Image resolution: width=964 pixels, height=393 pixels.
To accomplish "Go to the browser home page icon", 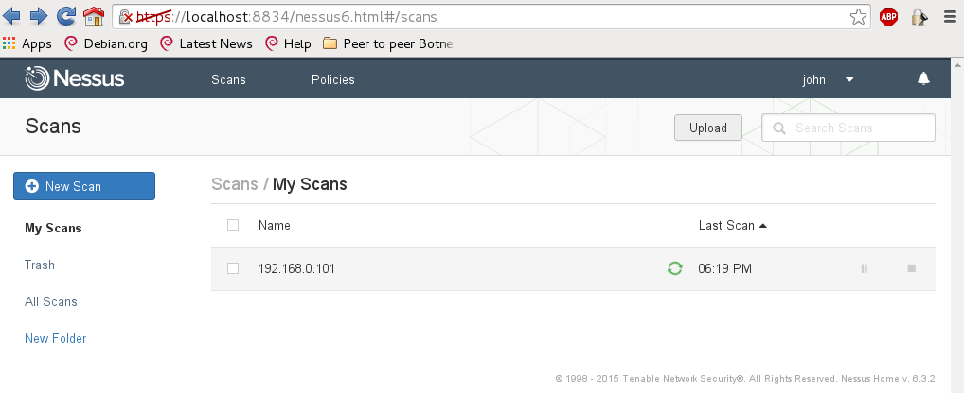I will 94,17.
